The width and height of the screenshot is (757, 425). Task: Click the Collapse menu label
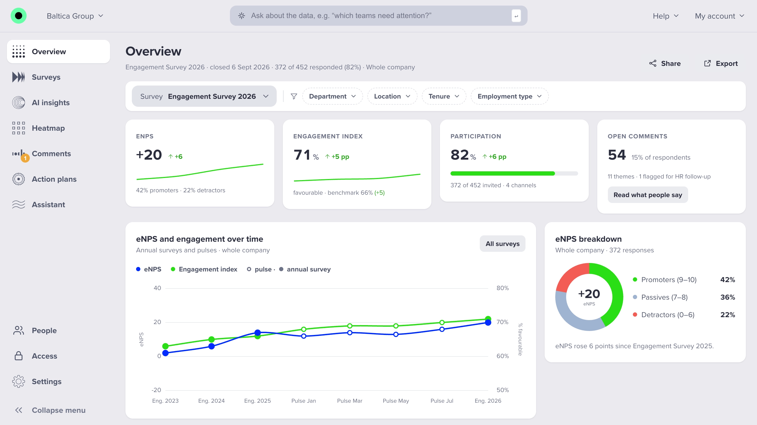click(x=58, y=410)
